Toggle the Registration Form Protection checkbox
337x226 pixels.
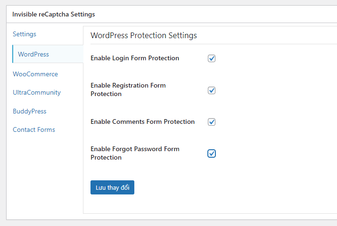point(212,90)
